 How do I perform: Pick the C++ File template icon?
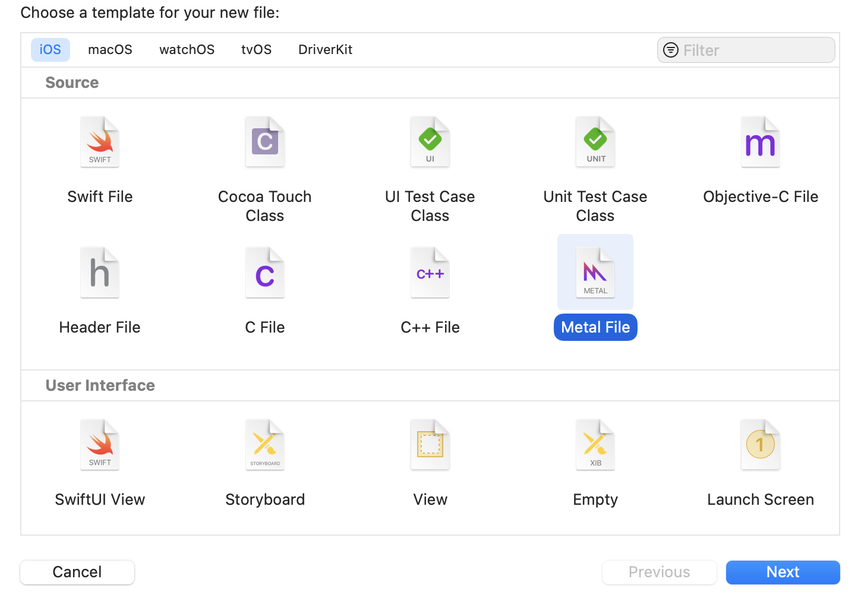(430, 273)
